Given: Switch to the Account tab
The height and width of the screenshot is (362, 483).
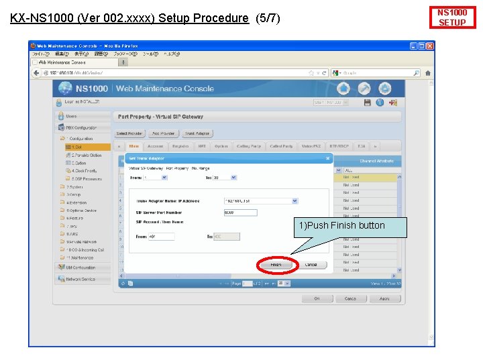Looking at the screenshot, I should click(155, 146).
